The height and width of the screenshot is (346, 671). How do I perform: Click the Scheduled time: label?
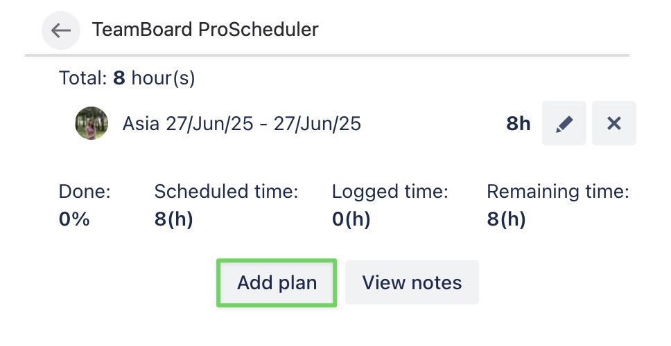(226, 192)
